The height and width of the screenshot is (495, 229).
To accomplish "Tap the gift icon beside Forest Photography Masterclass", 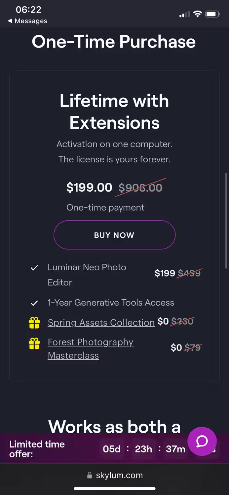I will click(34, 344).
